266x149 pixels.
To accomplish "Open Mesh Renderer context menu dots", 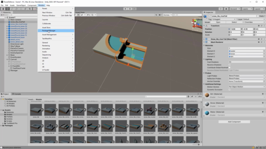I will pos(264,42).
